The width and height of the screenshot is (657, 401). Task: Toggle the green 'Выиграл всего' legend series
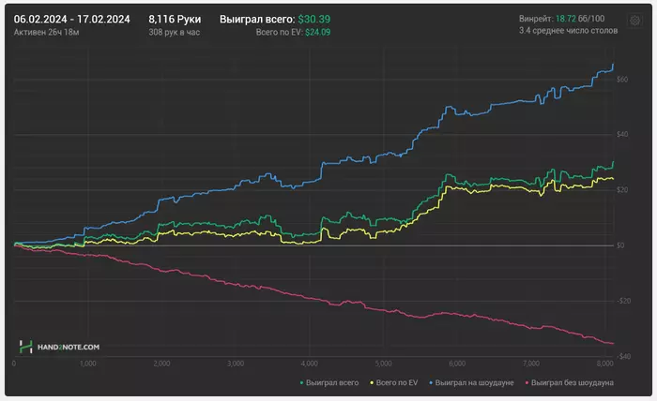(328, 382)
